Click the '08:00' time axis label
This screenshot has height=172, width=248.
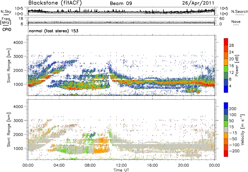coord(90,165)
